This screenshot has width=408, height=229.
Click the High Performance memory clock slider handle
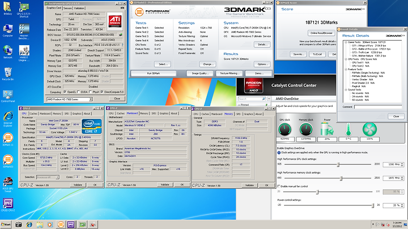pyautogui.click(x=341, y=178)
